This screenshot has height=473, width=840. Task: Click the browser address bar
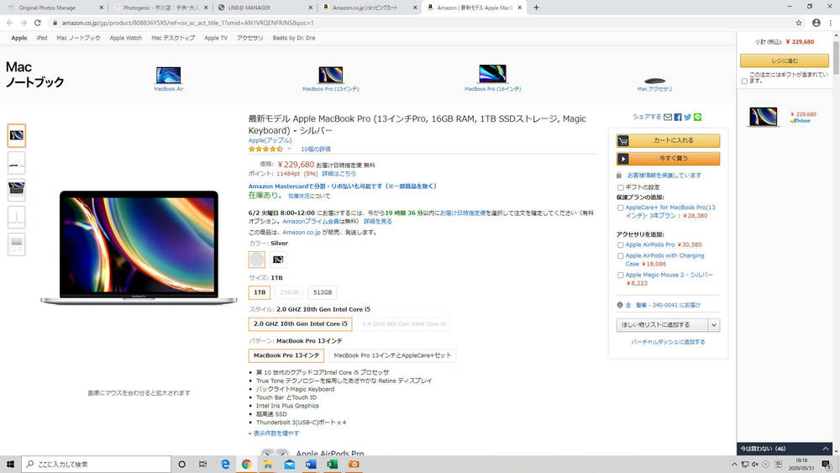pyautogui.click(x=417, y=23)
